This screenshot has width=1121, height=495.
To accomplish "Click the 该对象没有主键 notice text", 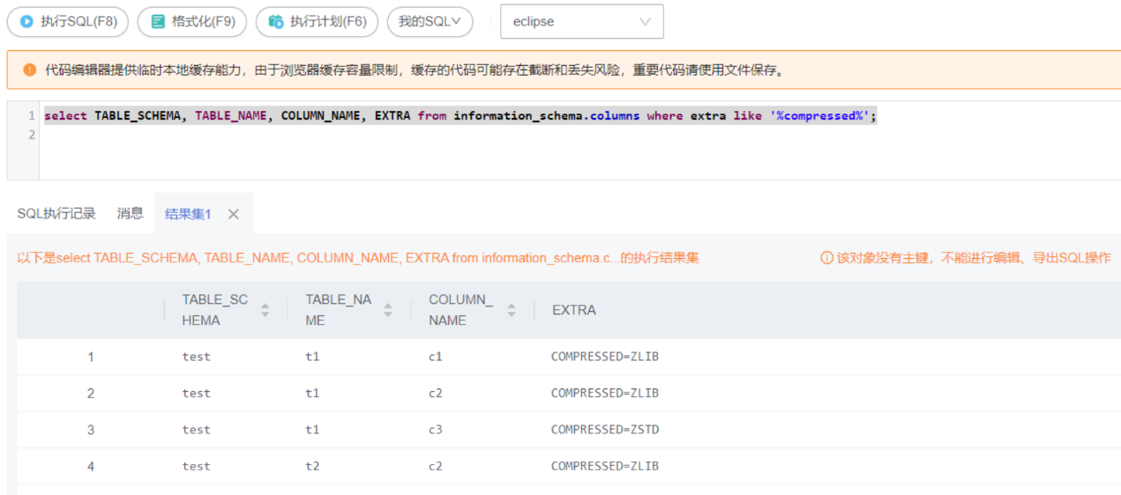I will click(974, 258).
